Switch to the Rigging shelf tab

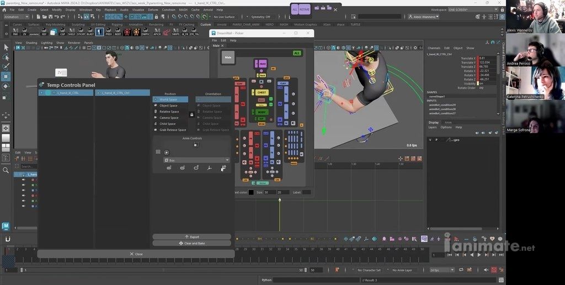[117, 24]
